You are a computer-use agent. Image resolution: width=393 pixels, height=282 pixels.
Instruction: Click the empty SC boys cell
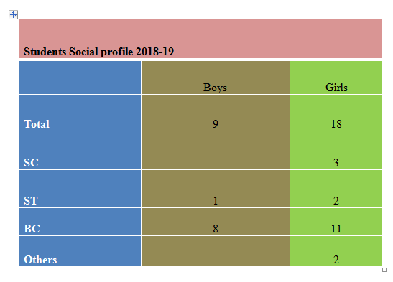216,151
